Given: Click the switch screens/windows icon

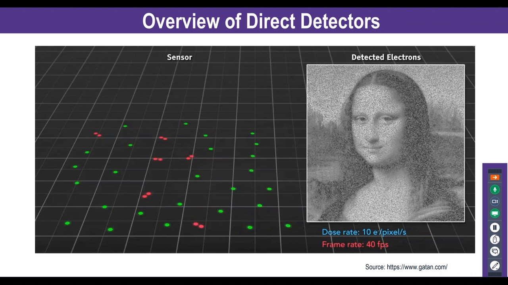Looking at the screenshot, I should pyautogui.click(x=495, y=251).
